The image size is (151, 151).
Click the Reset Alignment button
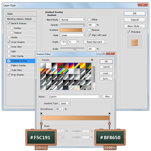click(94, 42)
